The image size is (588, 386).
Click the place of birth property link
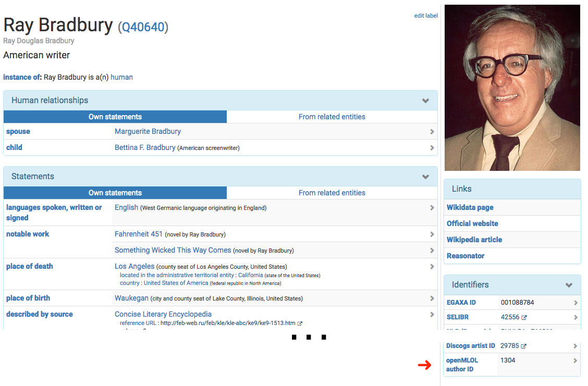coord(28,298)
